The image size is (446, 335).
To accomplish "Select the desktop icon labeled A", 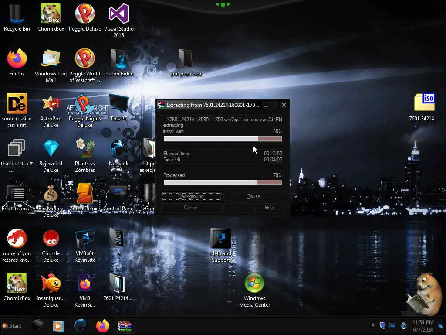I will (x=118, y=242).
